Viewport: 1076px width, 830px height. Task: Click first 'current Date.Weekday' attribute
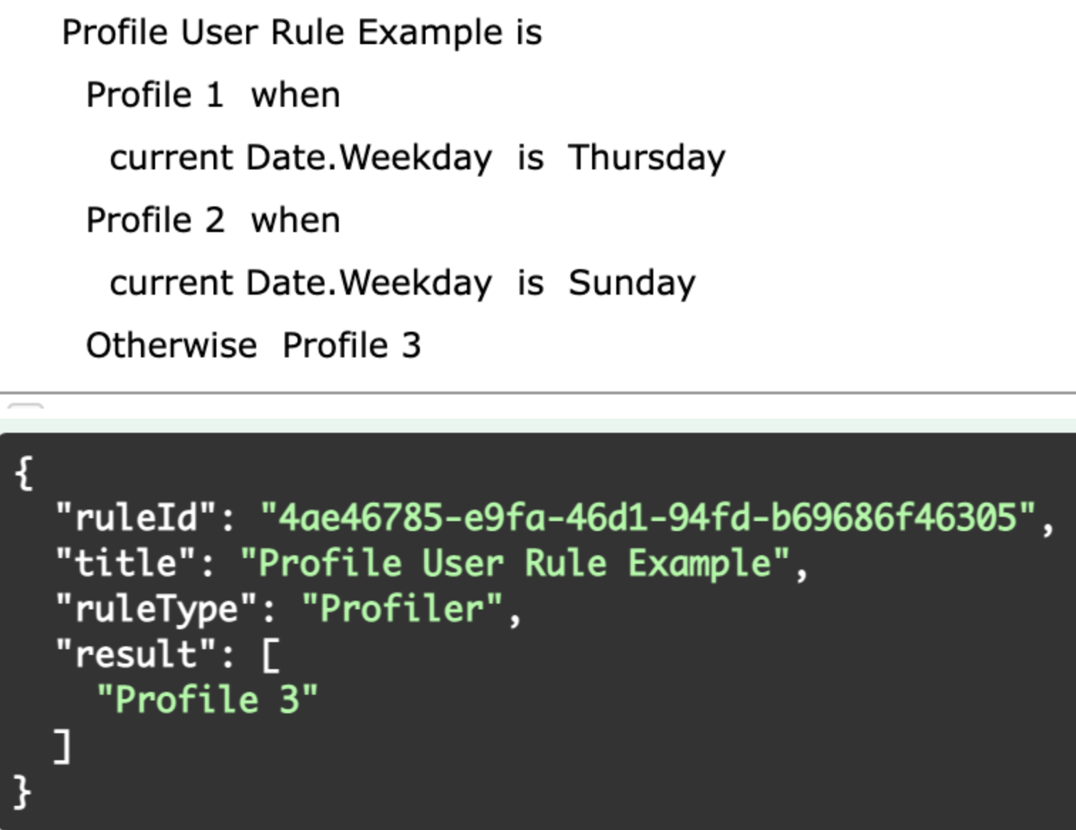coord(300,158)
